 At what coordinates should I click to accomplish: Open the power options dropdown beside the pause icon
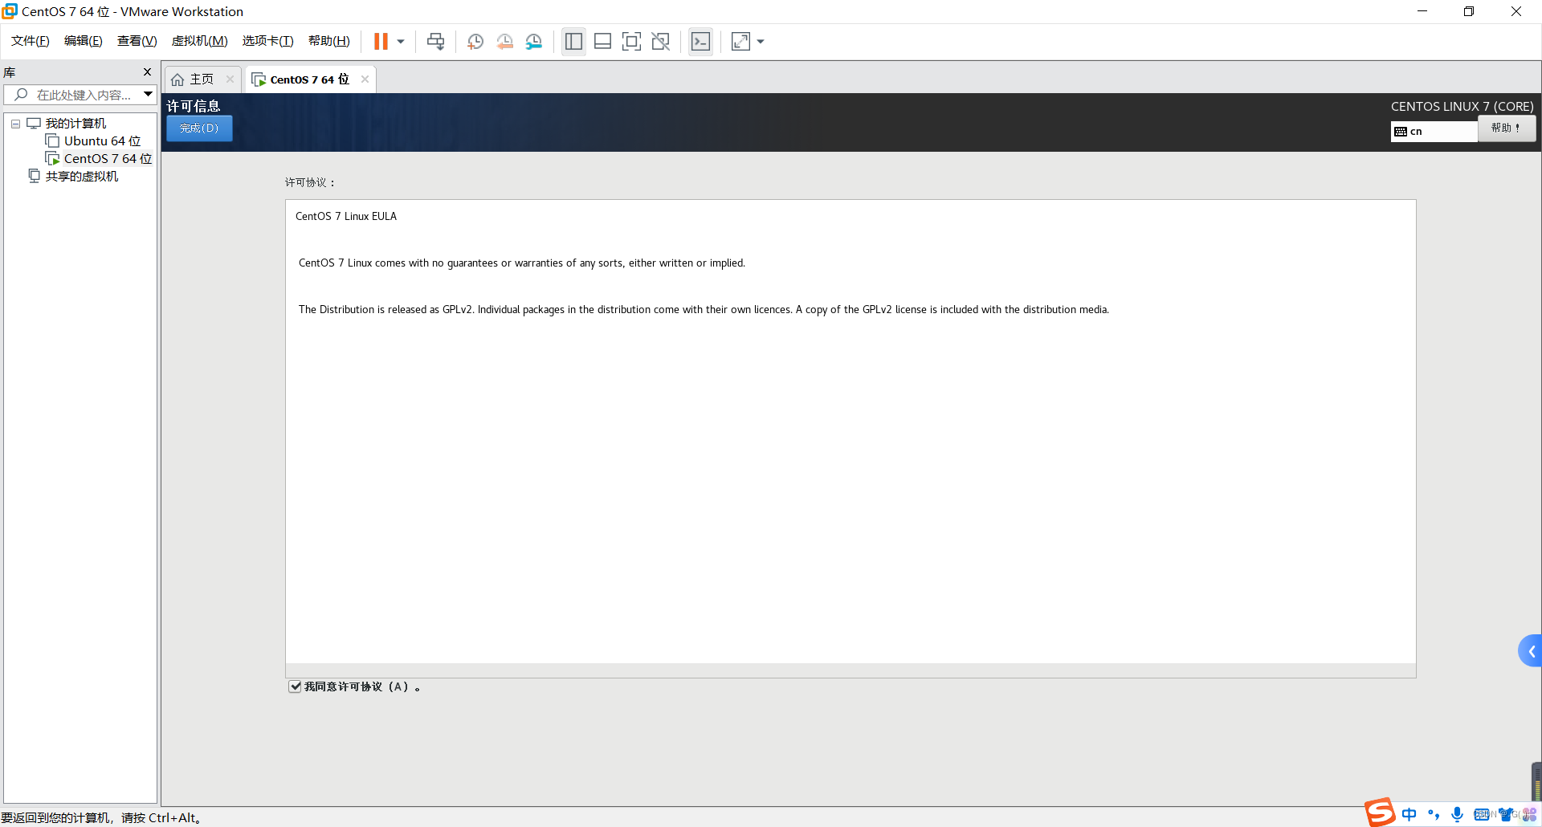tap(400, 42)
